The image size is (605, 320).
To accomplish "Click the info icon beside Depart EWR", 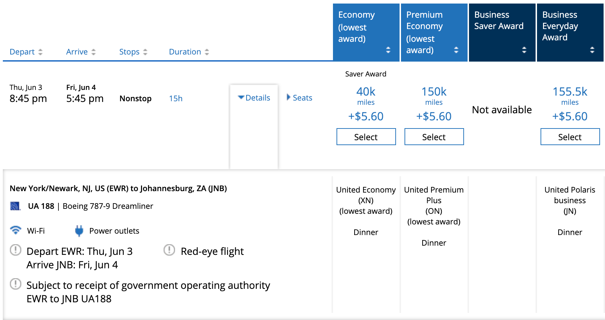I will [16, 250].
